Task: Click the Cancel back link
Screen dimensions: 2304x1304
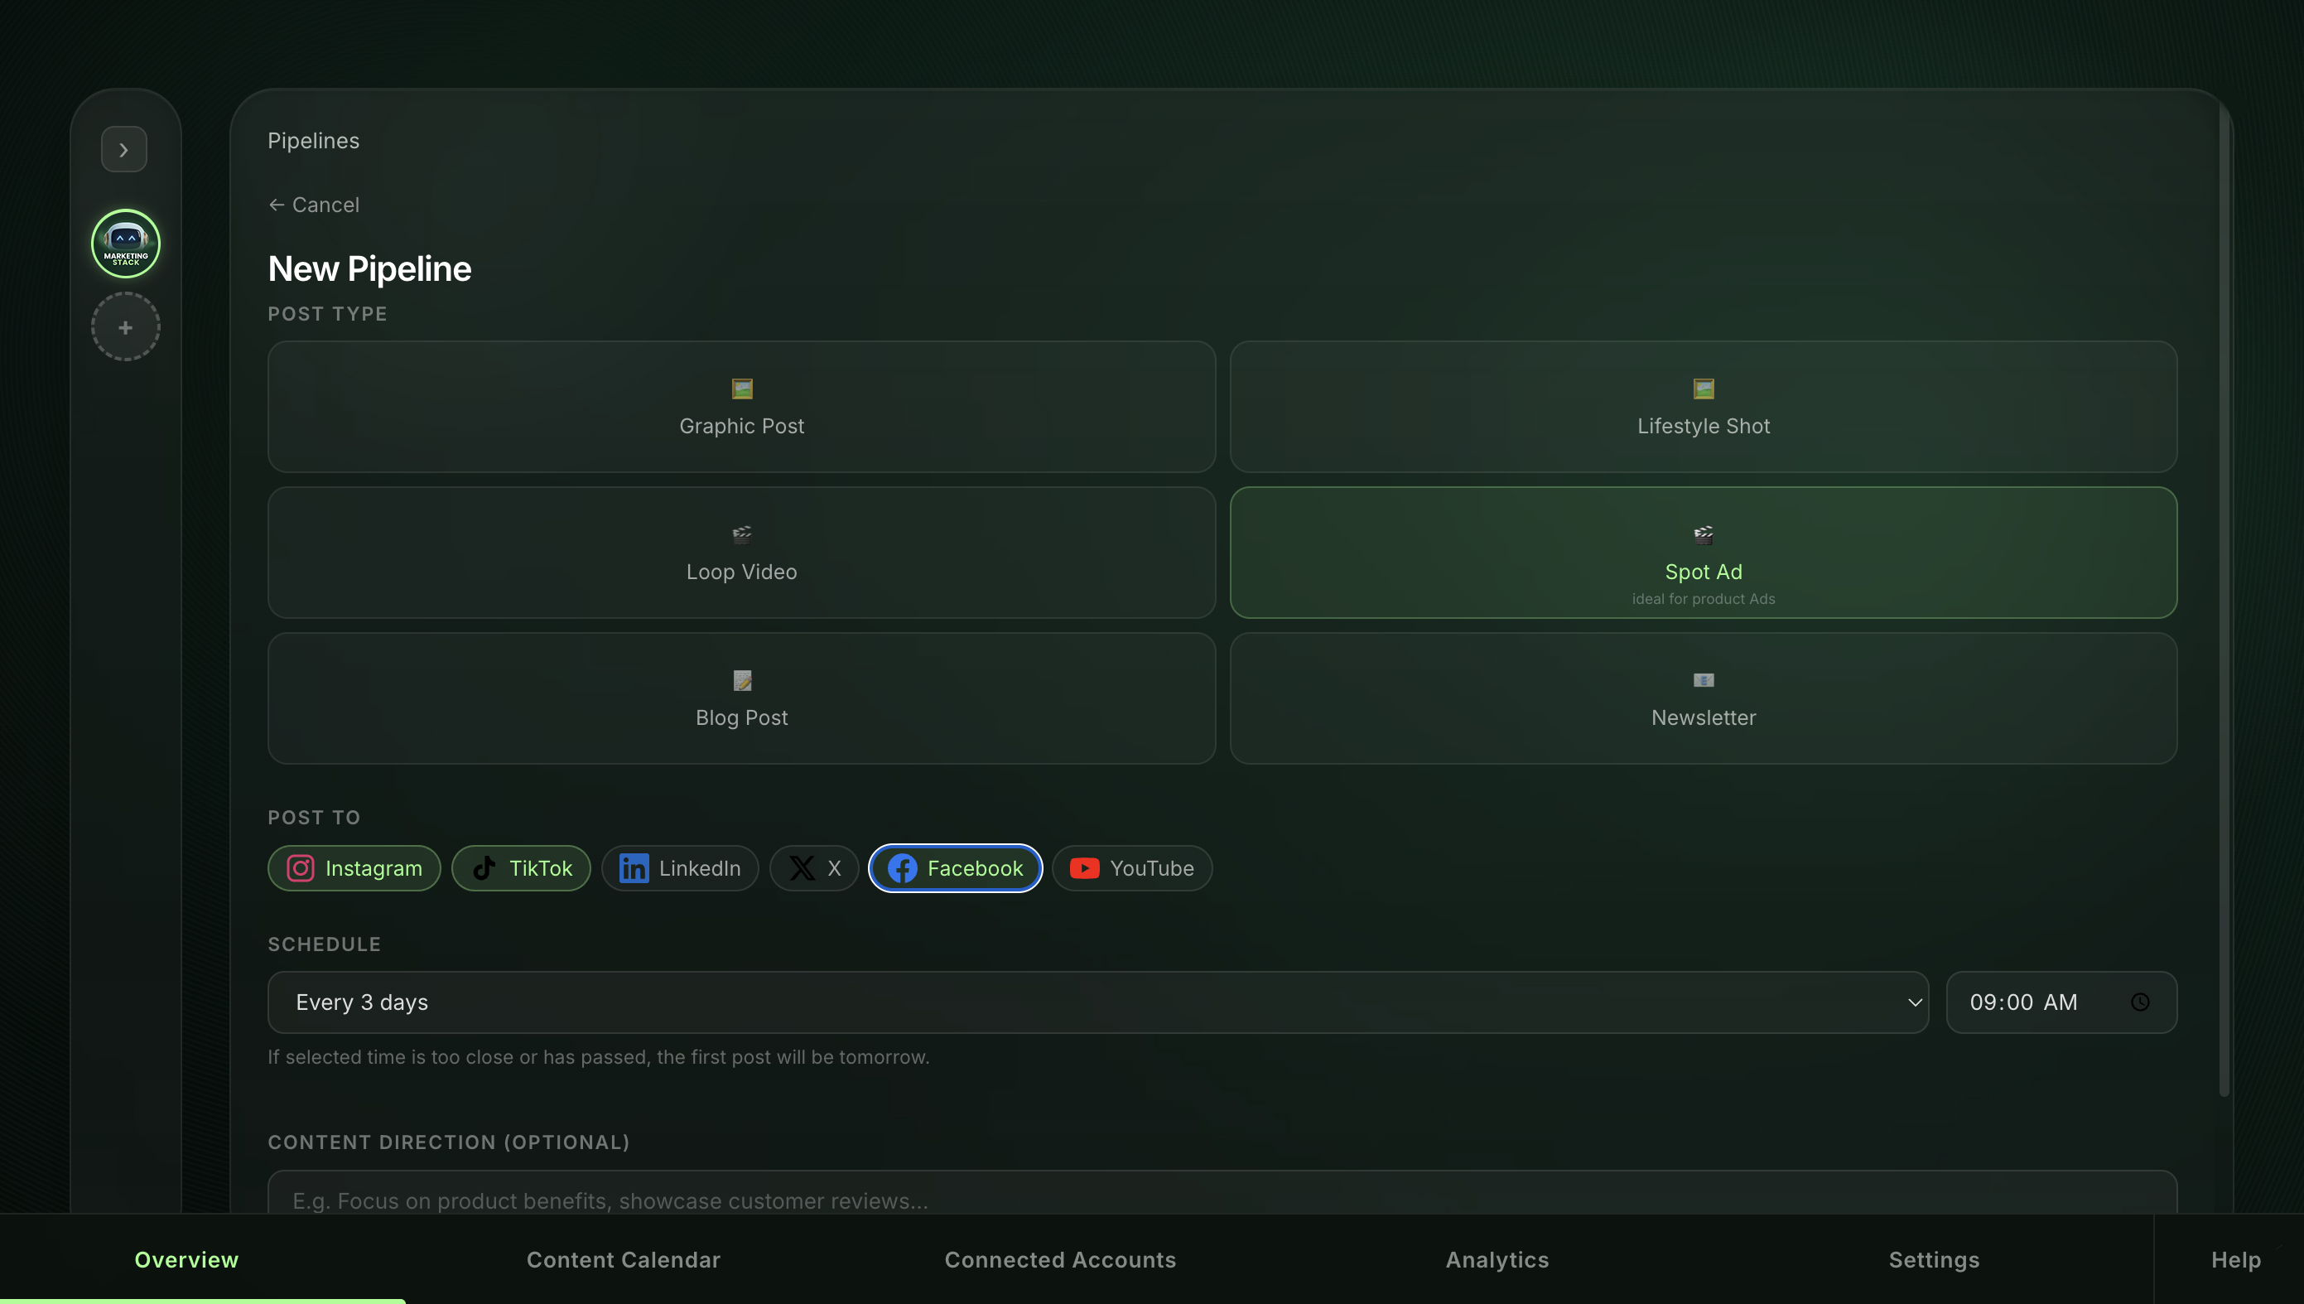Action: tap(314, 205)
